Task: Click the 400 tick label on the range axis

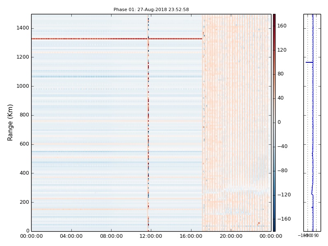Action: coord(24,173)
